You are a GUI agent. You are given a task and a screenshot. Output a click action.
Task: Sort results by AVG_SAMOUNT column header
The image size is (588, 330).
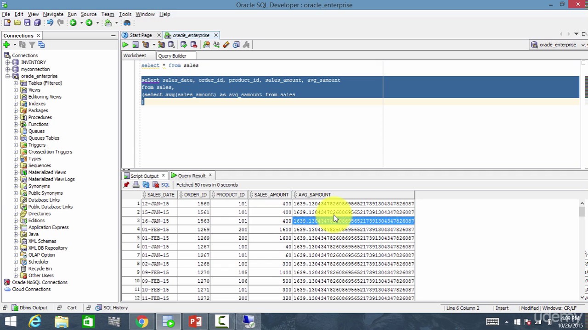(x=353, y=195)
